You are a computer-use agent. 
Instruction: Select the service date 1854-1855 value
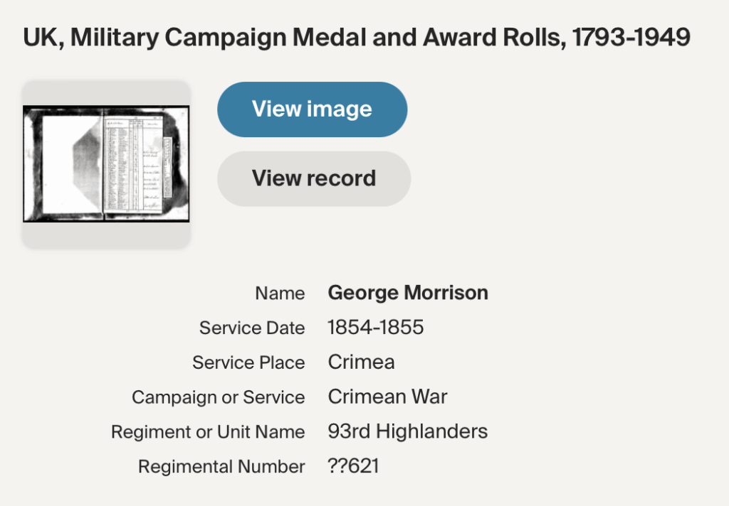coord(375,328)
